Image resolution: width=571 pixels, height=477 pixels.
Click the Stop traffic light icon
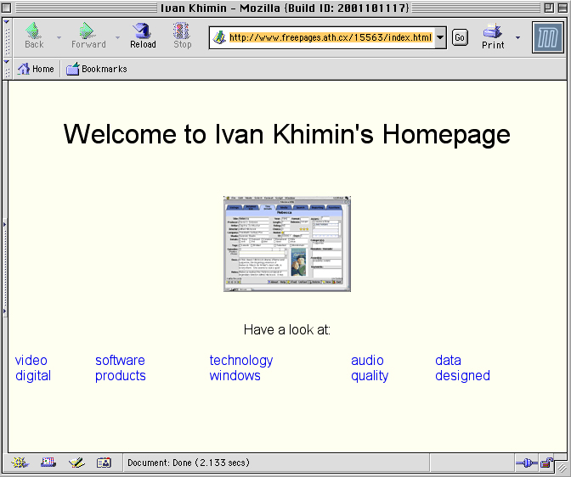point(181,31)
